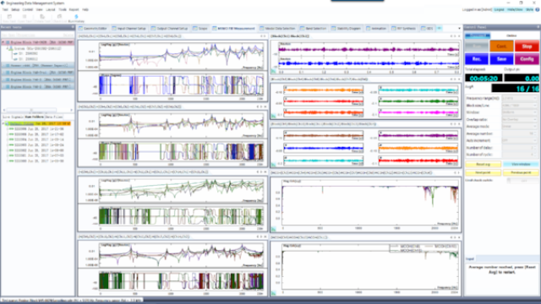541x304 pixels.
Task: Click the green corner icon of the six-channel time plot
Action: tap(274, 117)
